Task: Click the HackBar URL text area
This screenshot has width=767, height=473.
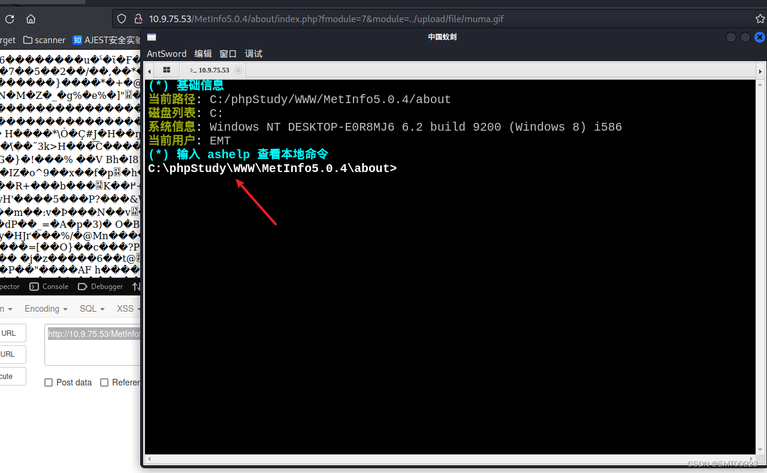Action: [x=93, y=345]
